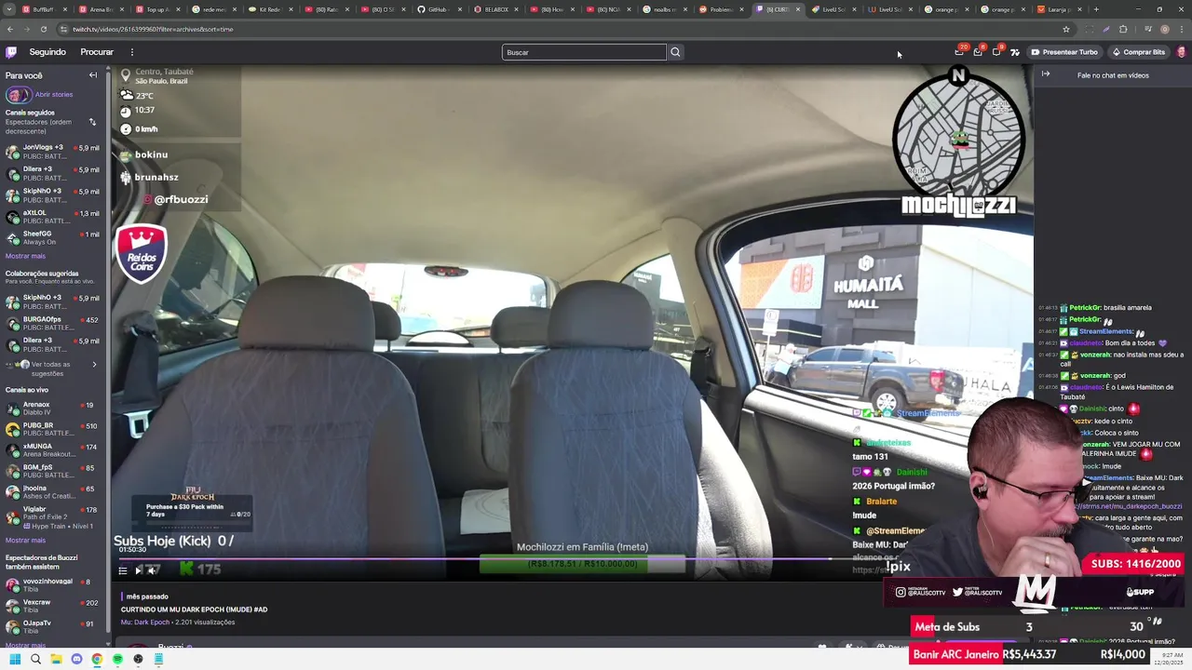Open the three-dot more menu
Image resolution: width=1192 pixels, height=670 pixels.
tap(132, 52)
